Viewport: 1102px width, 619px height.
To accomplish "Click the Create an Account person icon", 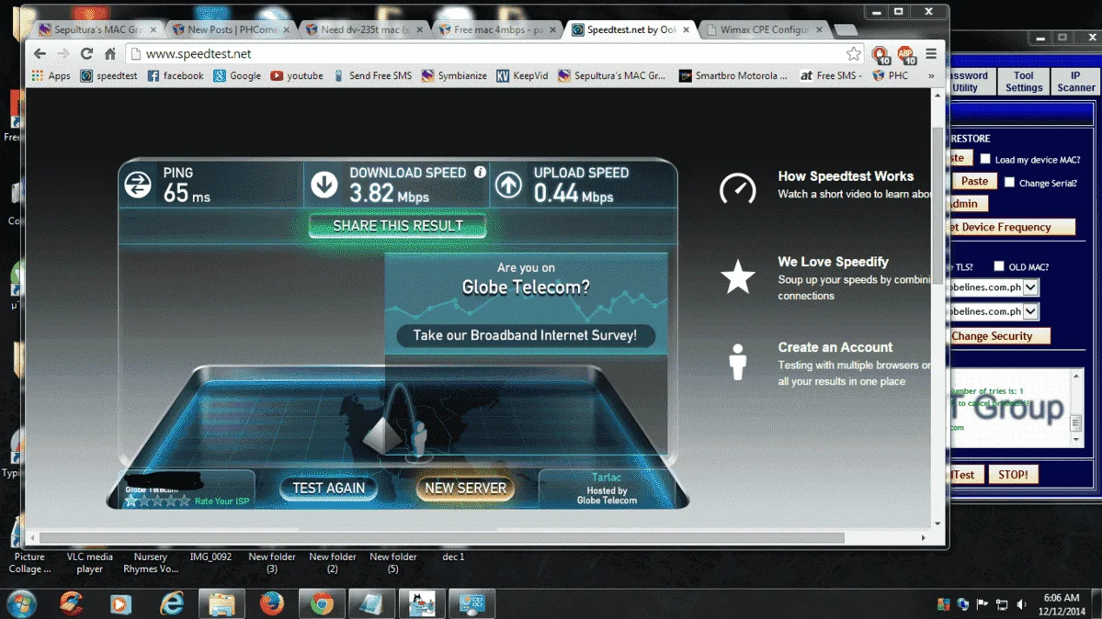I will click(737, 362).
